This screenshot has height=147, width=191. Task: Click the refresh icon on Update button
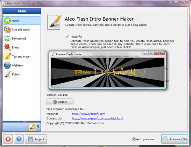point(55,102)
